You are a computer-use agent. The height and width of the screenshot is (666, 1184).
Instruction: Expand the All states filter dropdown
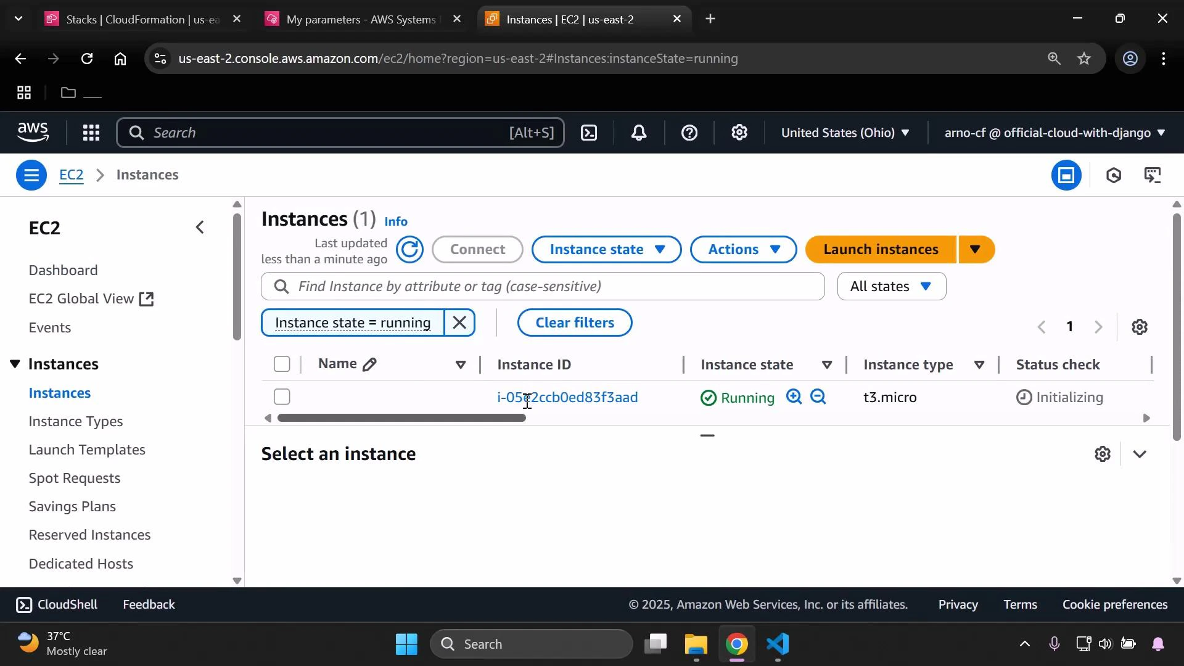[x=892, y=286]
